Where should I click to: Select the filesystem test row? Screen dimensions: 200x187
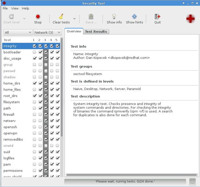click(x=31, y=102)
